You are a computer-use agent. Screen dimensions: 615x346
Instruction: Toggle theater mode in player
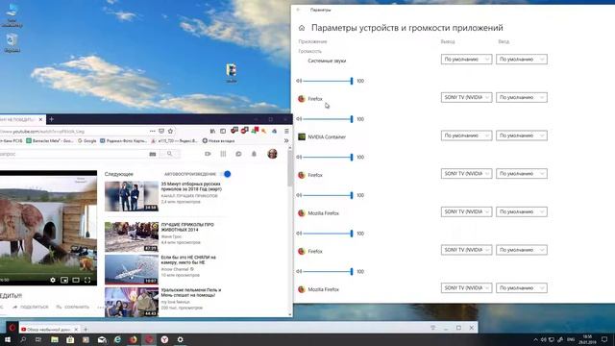76,280
